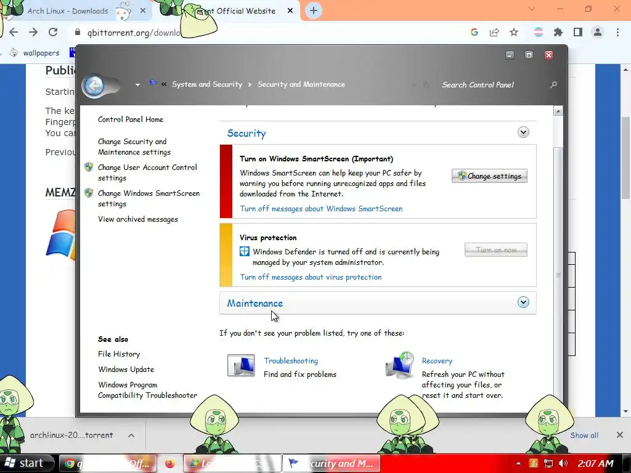Open download options for archlinux torrent
The width and height of the screenshot is (631, 473).
click(131, 435)
